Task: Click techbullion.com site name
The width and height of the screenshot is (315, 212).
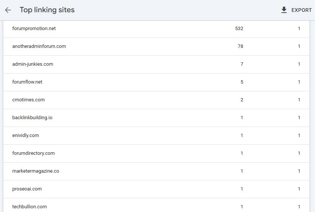Action: [x=29, y=207]
